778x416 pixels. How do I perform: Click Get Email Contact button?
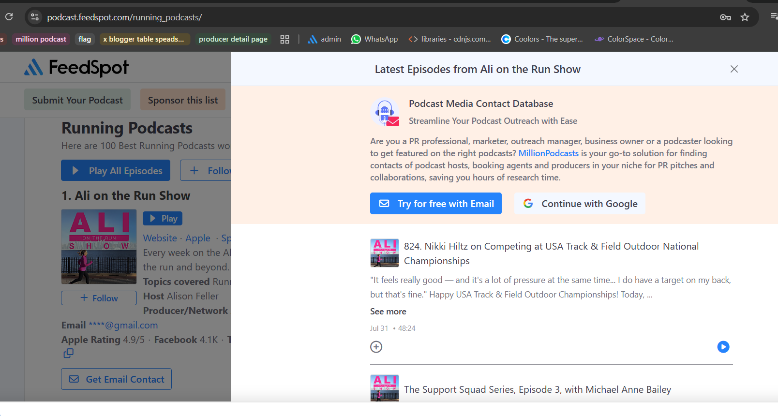pos(116,379)
